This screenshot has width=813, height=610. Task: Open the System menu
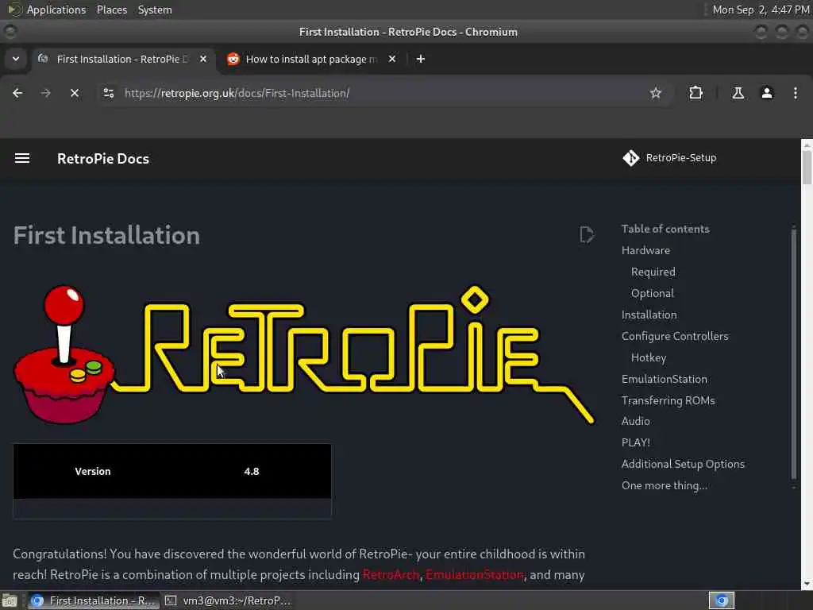(x=155, y=10)
